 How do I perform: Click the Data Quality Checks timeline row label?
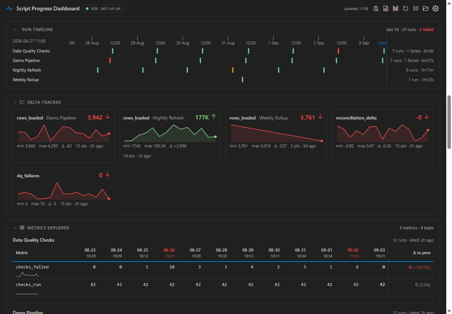click(31, 51)
